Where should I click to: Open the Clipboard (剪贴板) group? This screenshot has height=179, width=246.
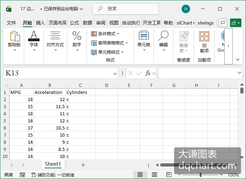14,41
